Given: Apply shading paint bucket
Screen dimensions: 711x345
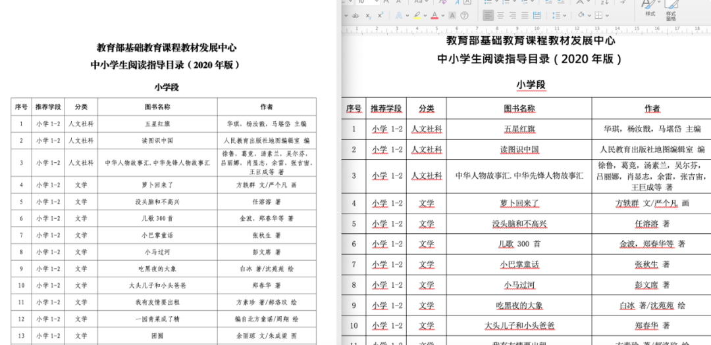Looking at the screenshot, I should [x=581, y=15].
